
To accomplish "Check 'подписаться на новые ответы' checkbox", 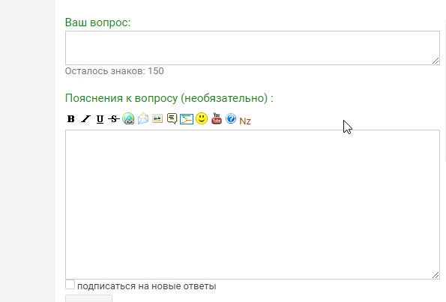I will click(70, 284).
